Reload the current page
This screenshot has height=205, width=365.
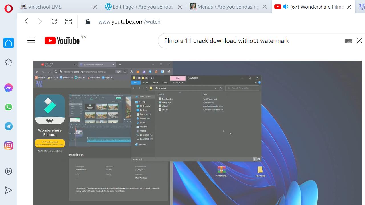pyautogui.click(x=54, y=22)
